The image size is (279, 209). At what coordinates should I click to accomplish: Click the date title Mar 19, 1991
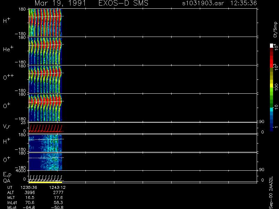pyautogui.click(x=60, y=3)
